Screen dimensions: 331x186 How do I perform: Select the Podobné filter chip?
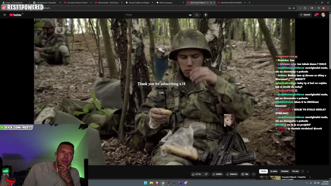point(285,171)
